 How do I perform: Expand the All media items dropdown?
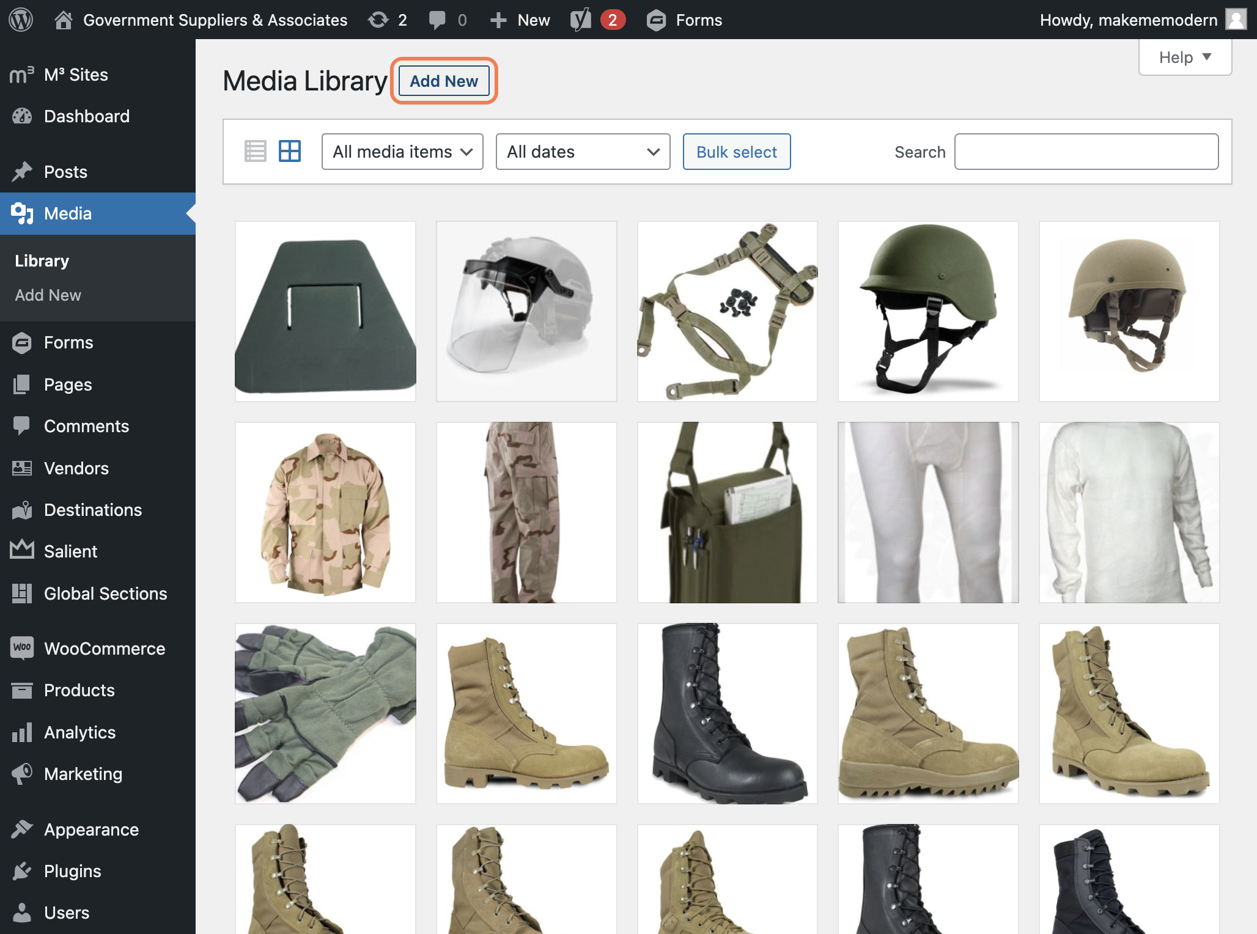pyautogui.click(x=402, y=152)
